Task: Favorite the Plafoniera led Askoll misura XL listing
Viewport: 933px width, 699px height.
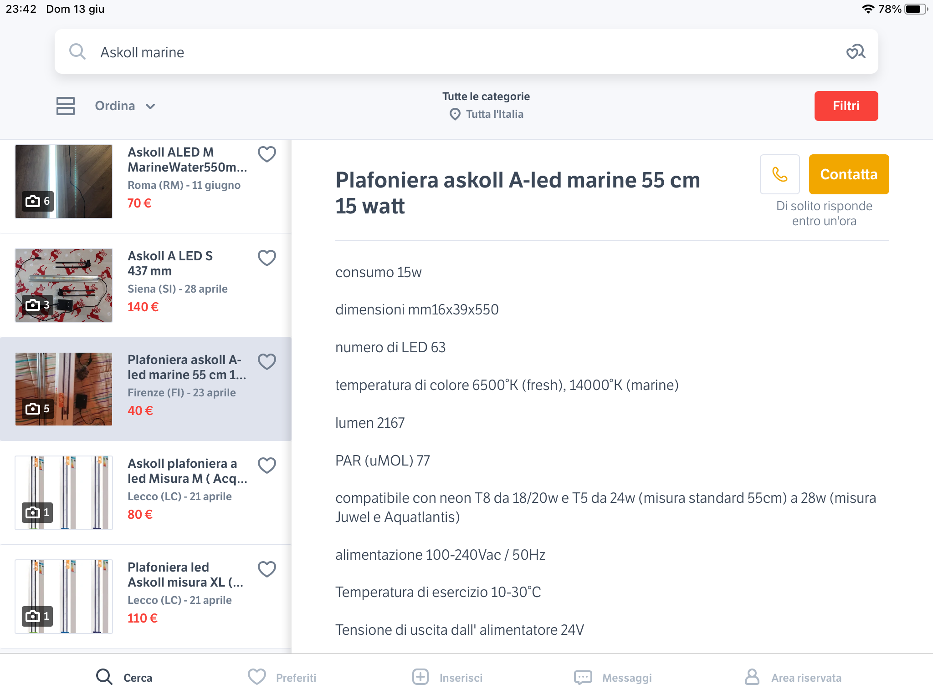Action: pyautogui.click(x=267, y=569)
